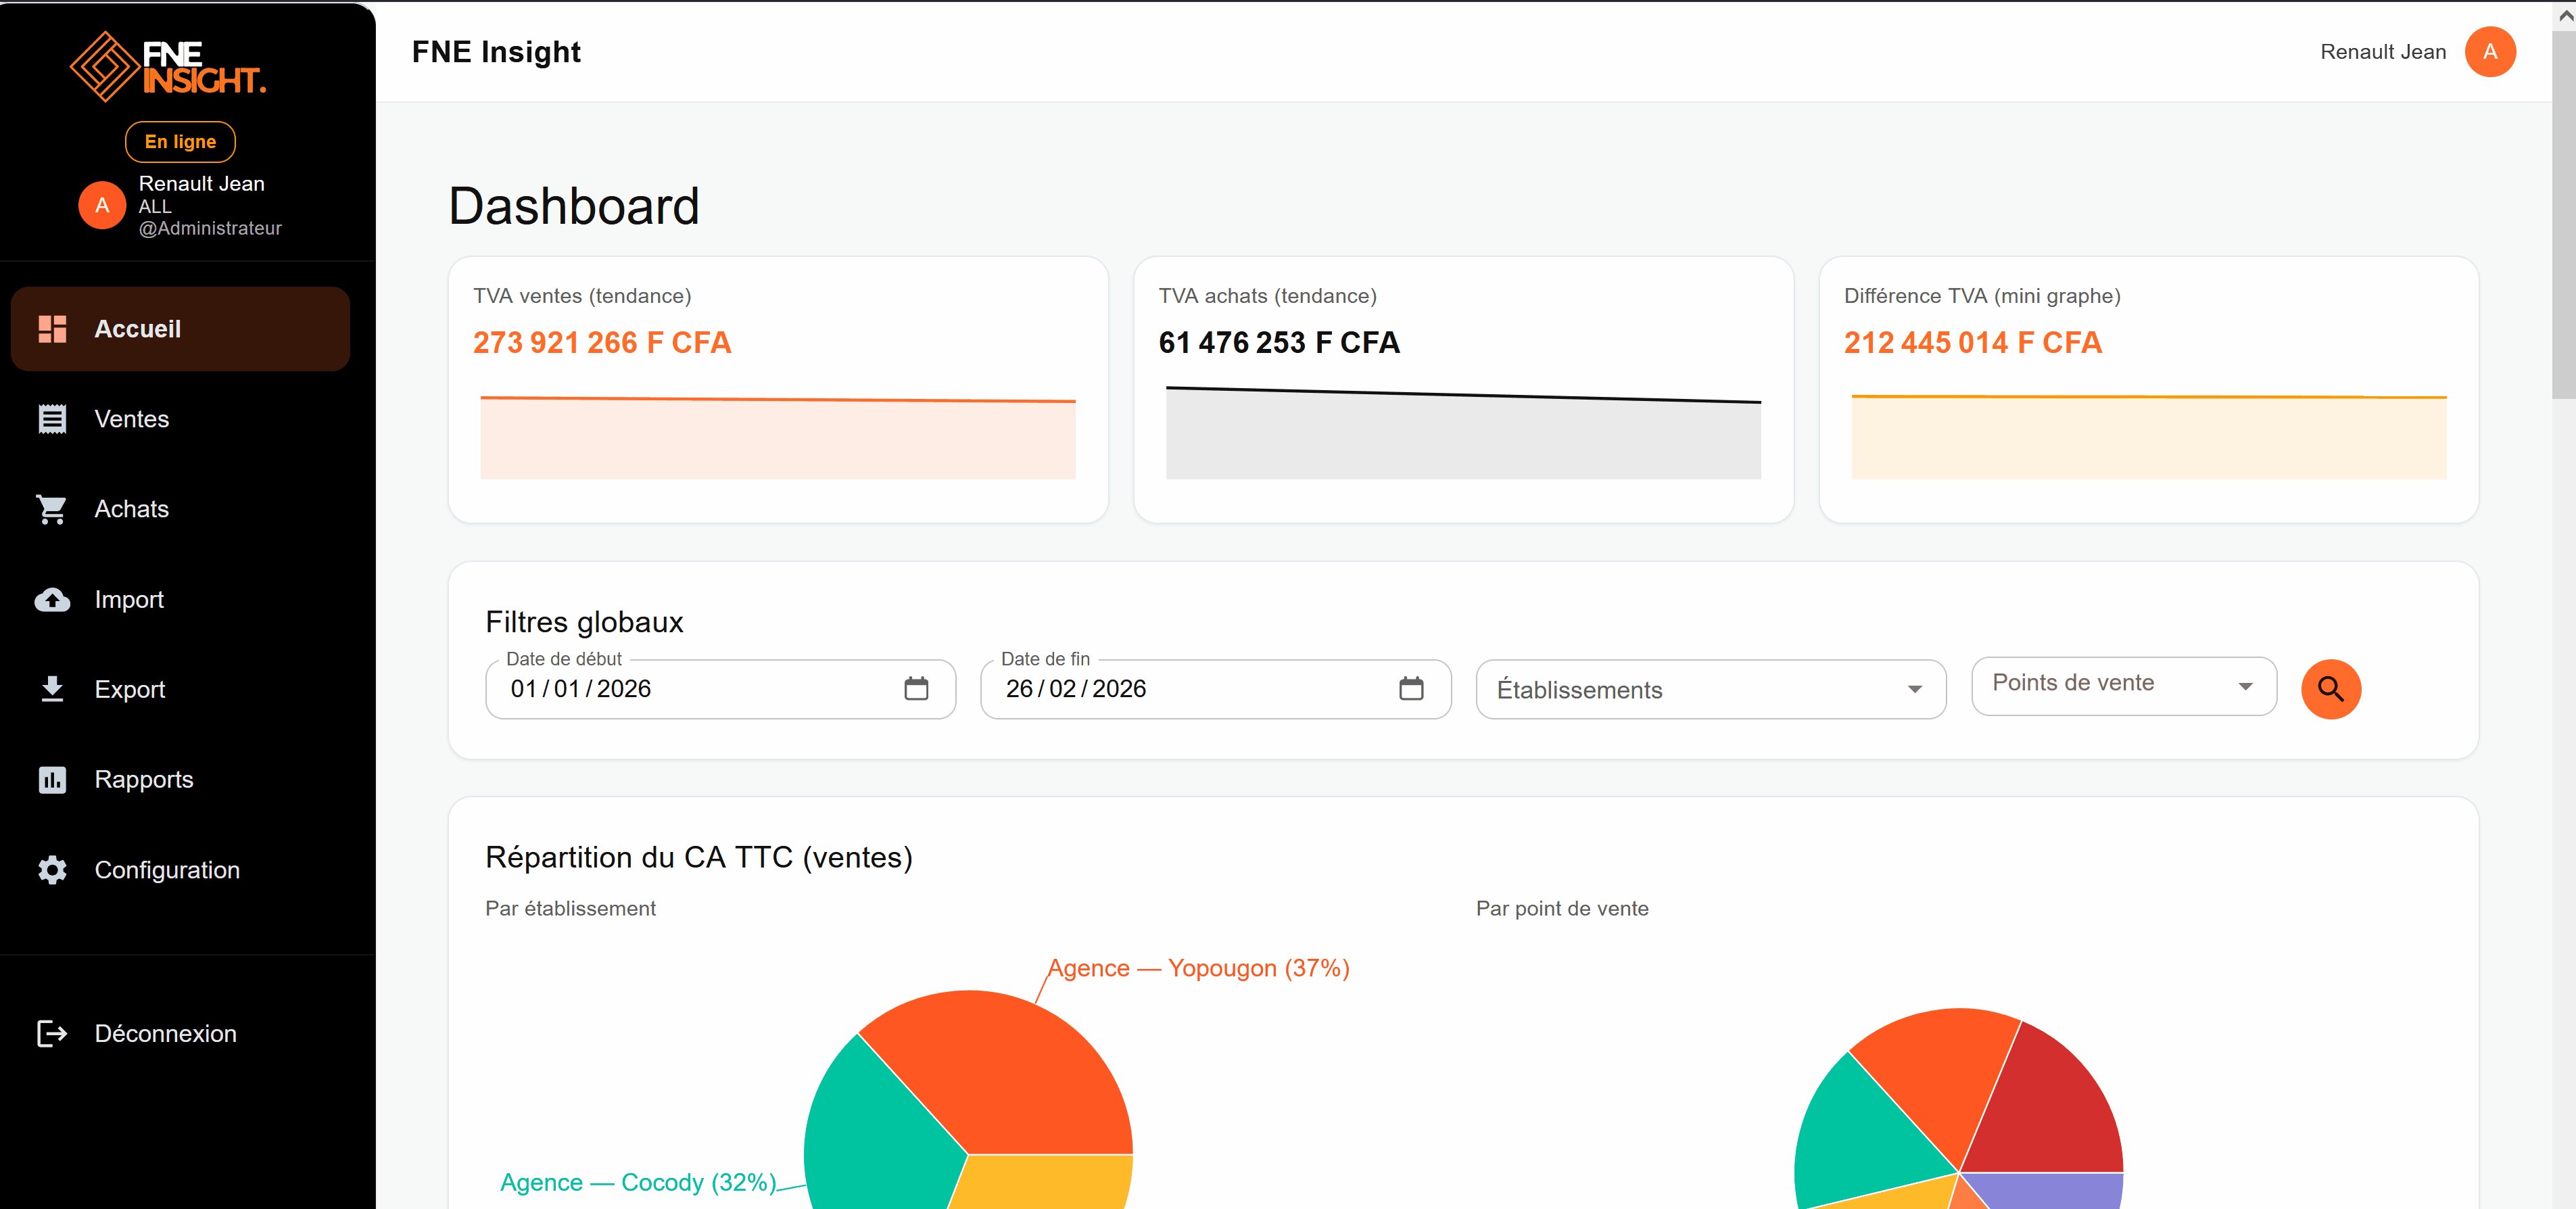Screen dimensions: 2576x1209
Task: Open the Date de fin calendar picker
Action: [x=1411, y=688]
